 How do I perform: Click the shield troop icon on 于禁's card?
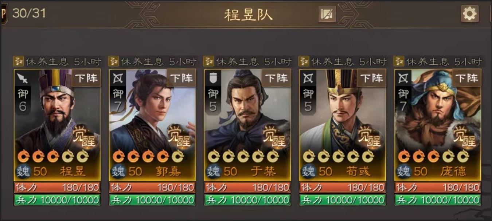tap(213, 78)
